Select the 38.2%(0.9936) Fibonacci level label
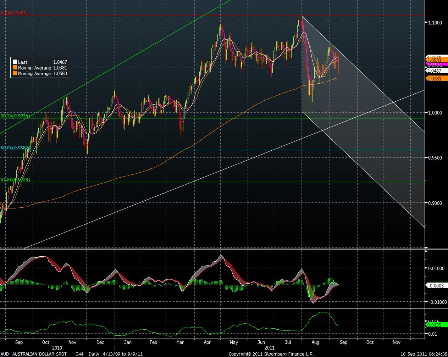 pyautogui.click(x=15, y=116)
